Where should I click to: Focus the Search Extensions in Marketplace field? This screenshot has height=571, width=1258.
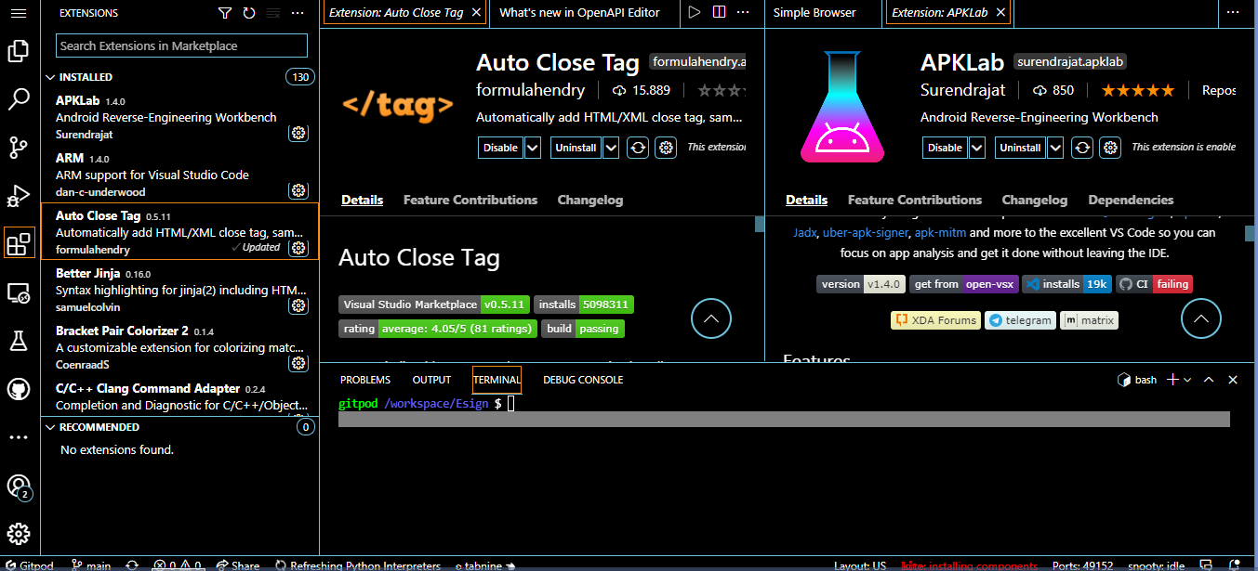[x=181, y=45]
